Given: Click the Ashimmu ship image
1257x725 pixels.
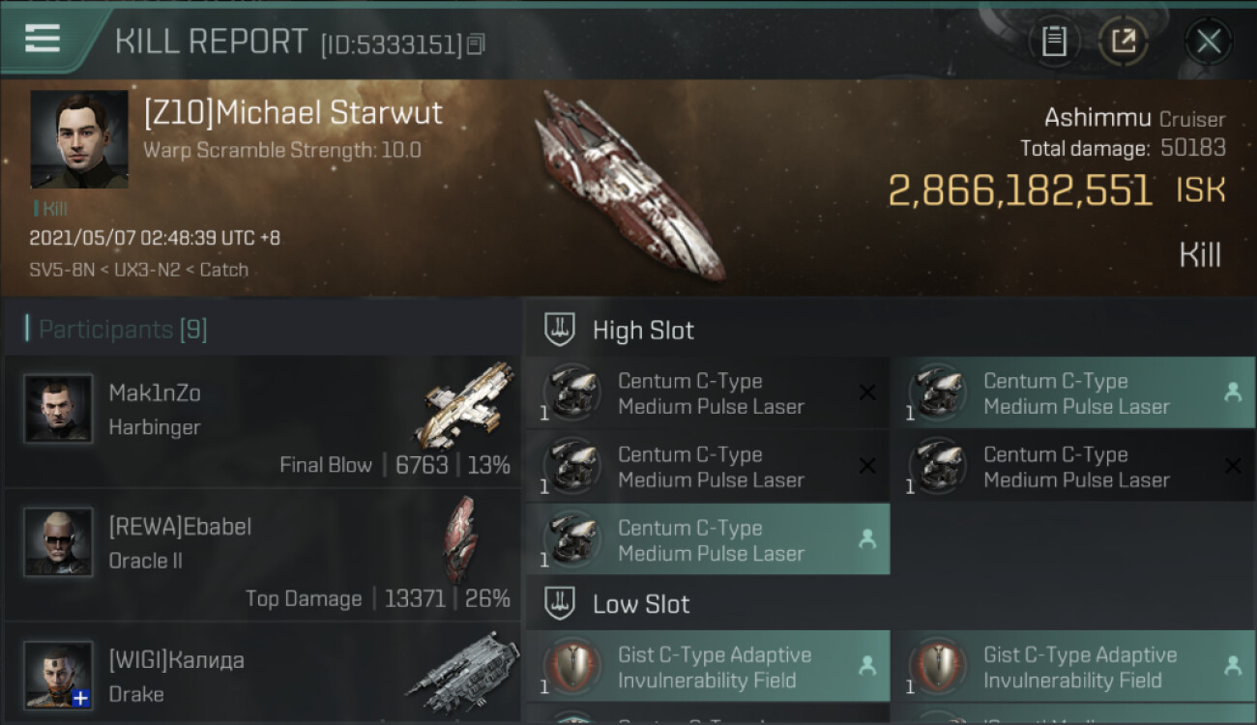Looking at the screenshot, I should pos(628,186).
